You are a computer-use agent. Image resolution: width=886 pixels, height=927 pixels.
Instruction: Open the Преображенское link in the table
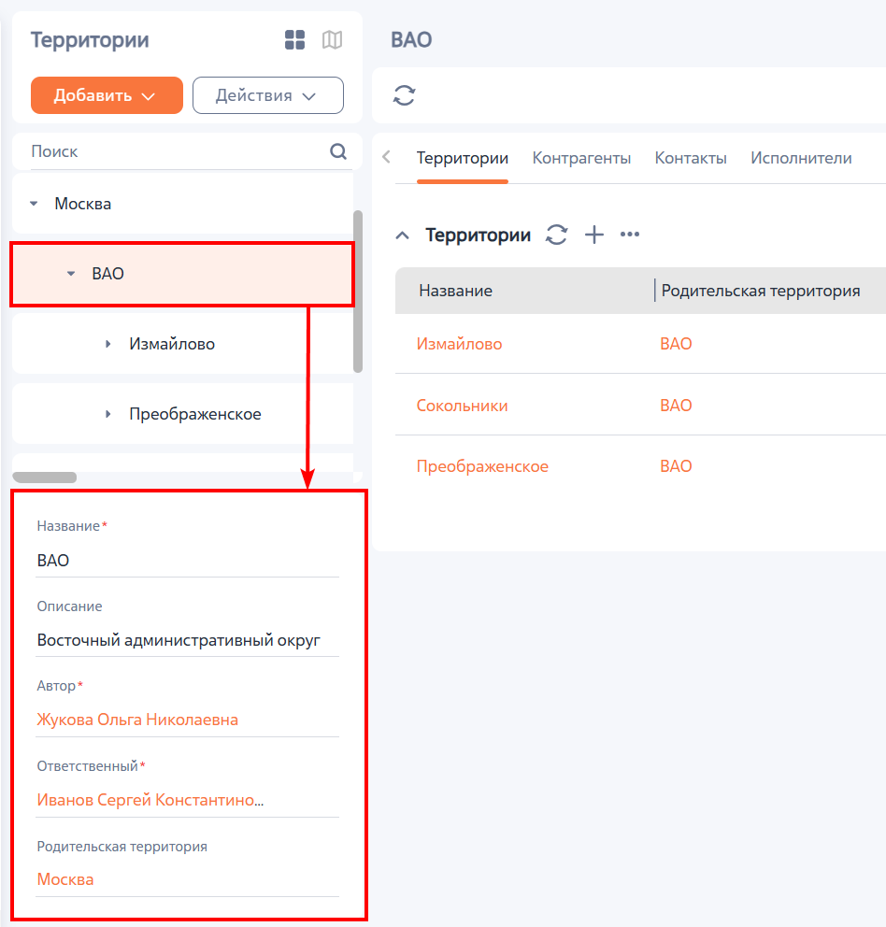click(x=482, y=466)
